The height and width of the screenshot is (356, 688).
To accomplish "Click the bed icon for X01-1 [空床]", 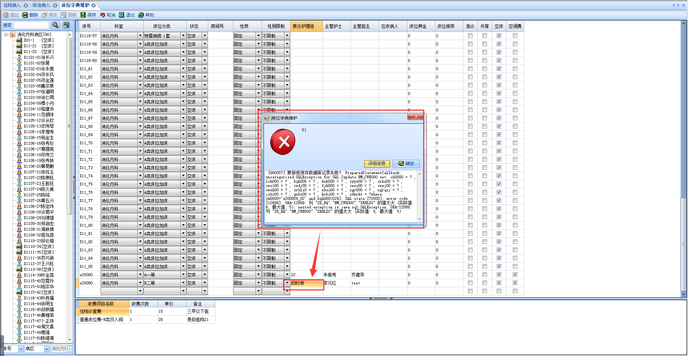I will [x=19, y=40].
